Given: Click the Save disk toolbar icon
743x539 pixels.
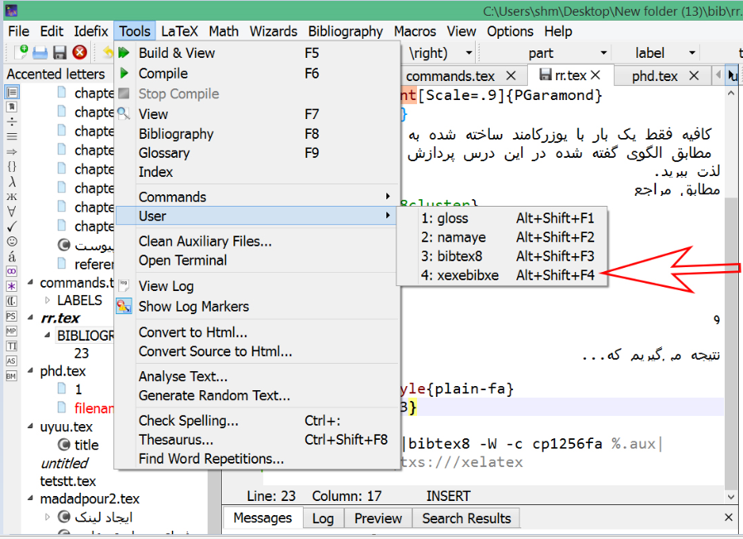Looking at the screenshot, I should click(60, 53).
